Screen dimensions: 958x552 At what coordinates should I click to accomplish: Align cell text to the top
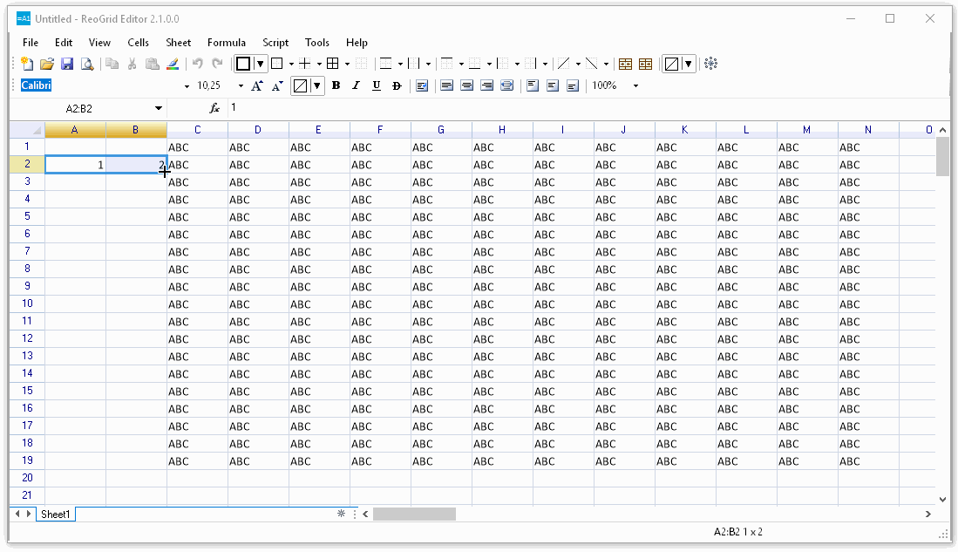[532, 85]
